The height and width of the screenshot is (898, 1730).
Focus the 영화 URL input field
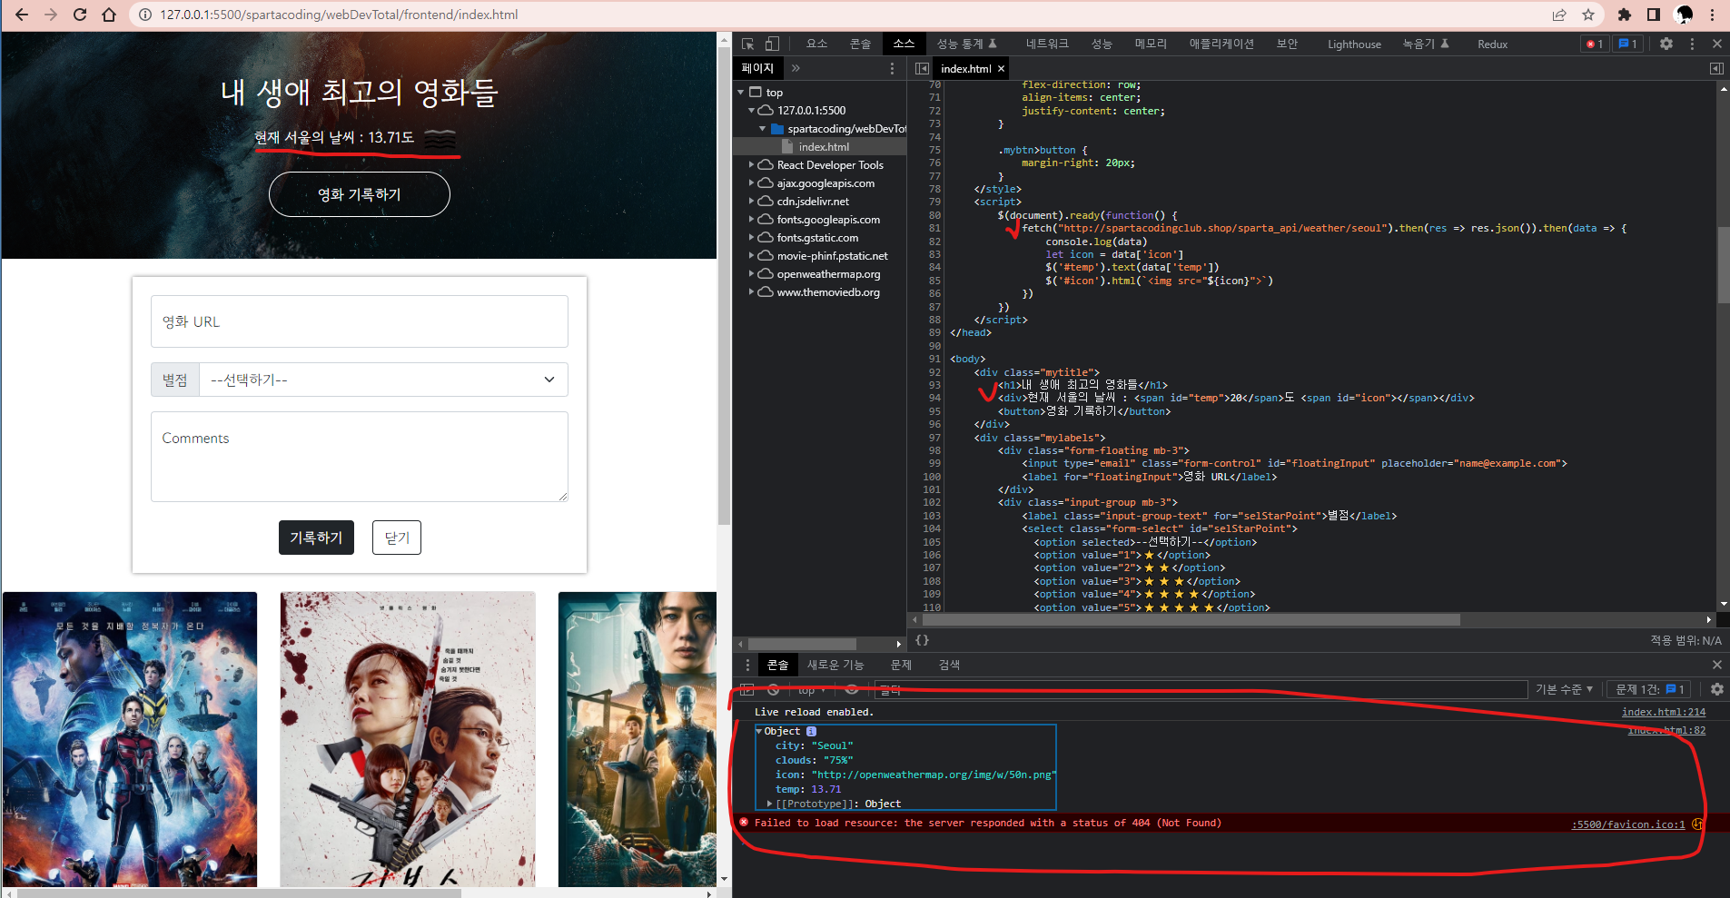(360, 321)
